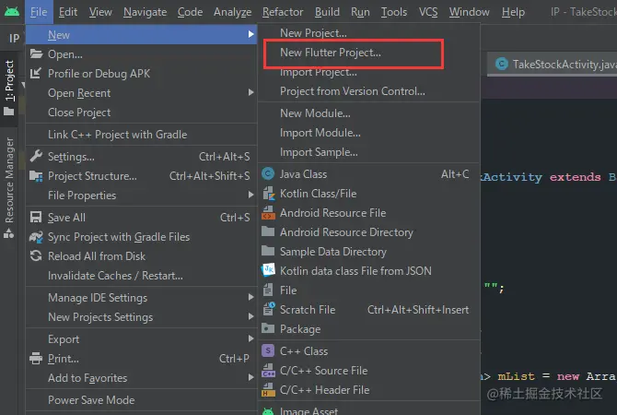Expand the Manage IDE Settings submenu
Screen dimensions: 617x415
(x=250, y=297)
